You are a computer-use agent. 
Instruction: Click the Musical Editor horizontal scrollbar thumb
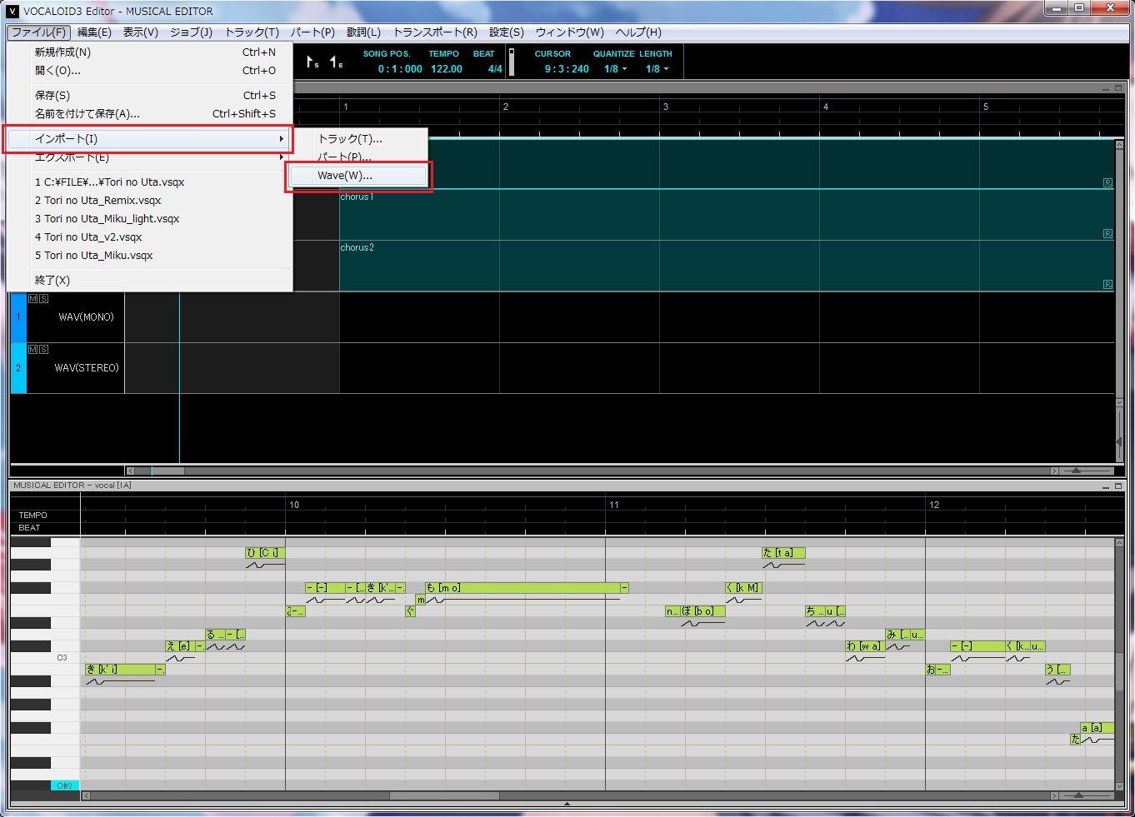pyautogui.click(x=444, y=796)
